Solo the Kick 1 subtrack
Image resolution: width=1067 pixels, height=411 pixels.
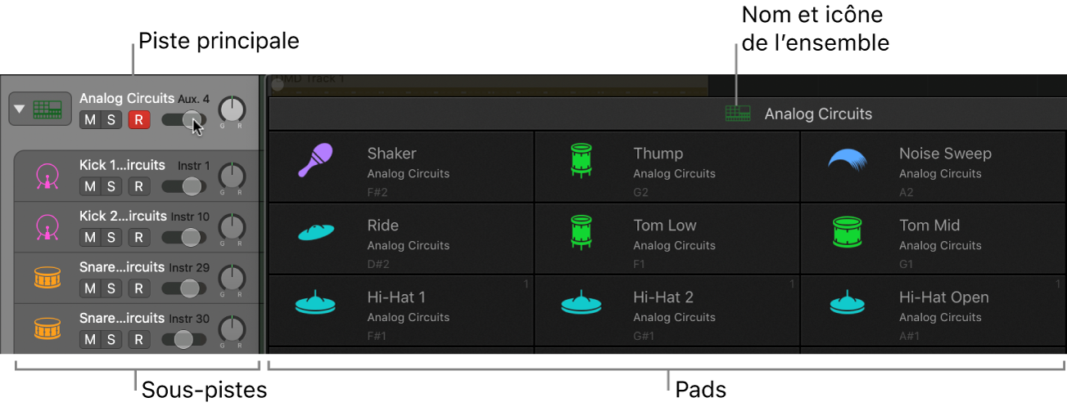[111, 186]
